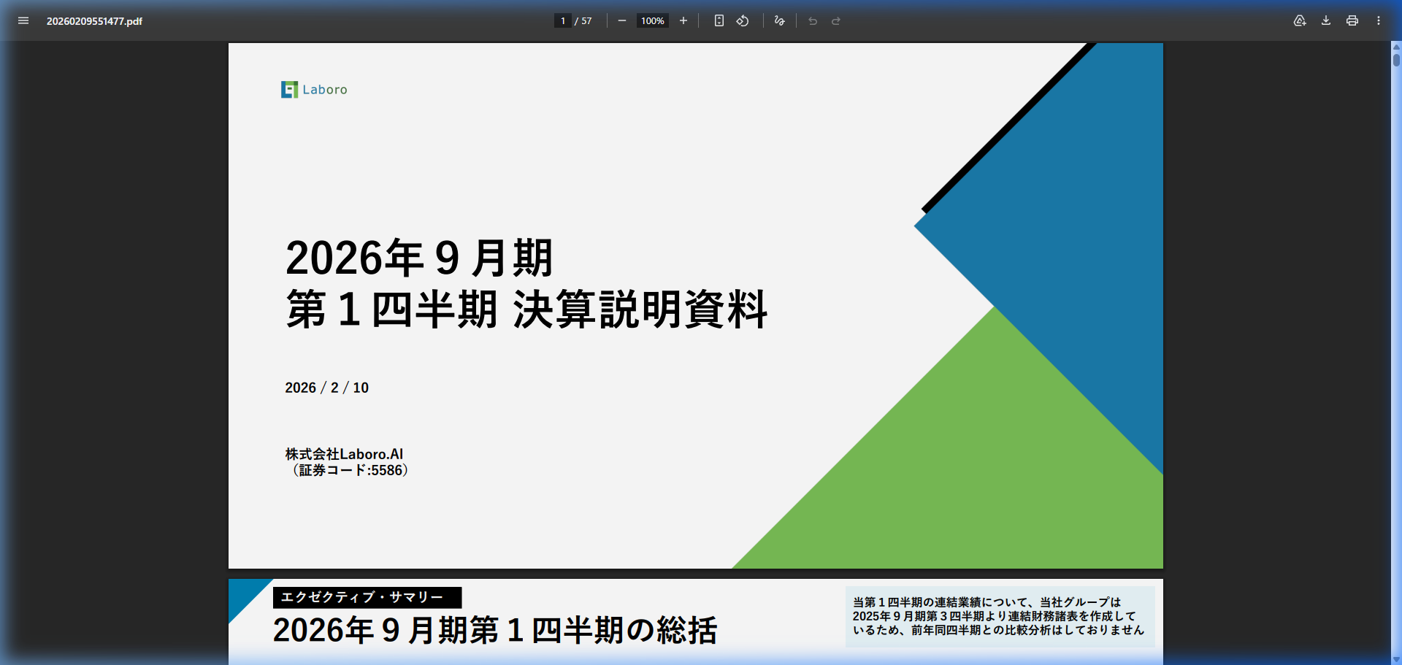Click the 2026 / 2 / 10 date text
1402x665 pixels.
[326, 388]
